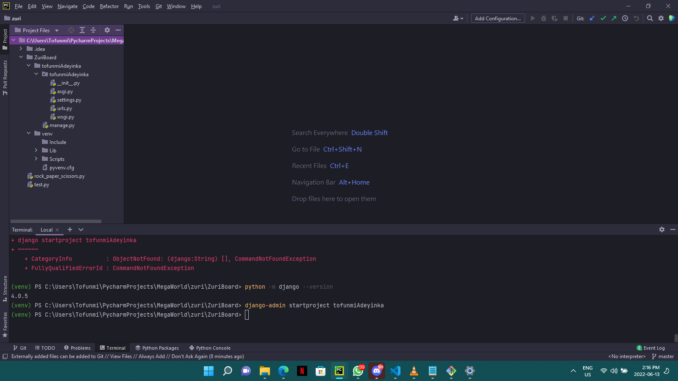
Task: Collapse all nodes in the Project panel
Action: [x=93, y=30]
